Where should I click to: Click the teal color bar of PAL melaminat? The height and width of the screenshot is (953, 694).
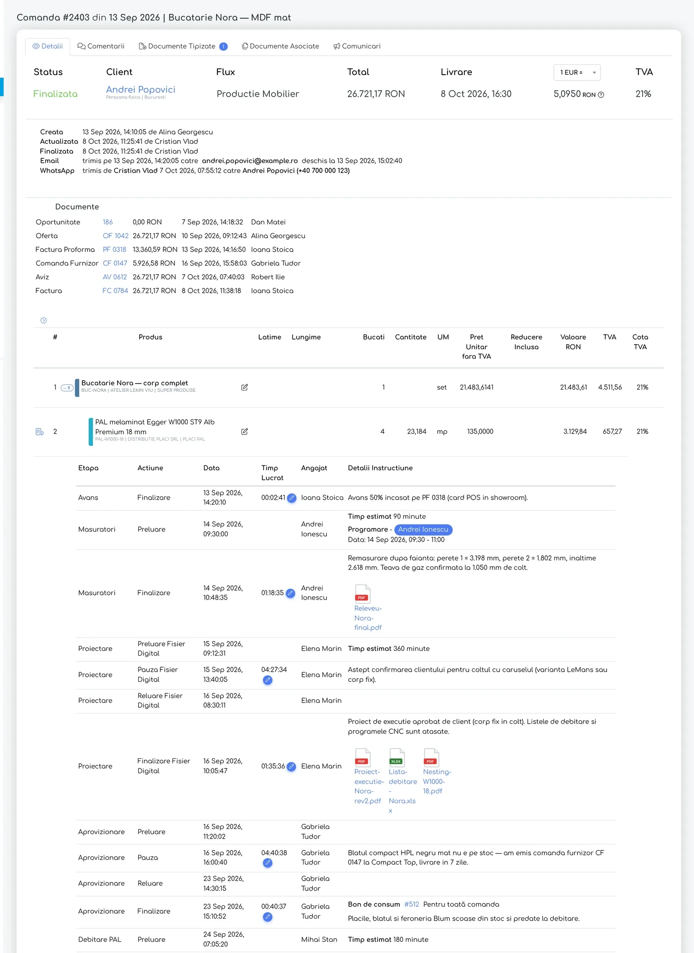point(91,432)
